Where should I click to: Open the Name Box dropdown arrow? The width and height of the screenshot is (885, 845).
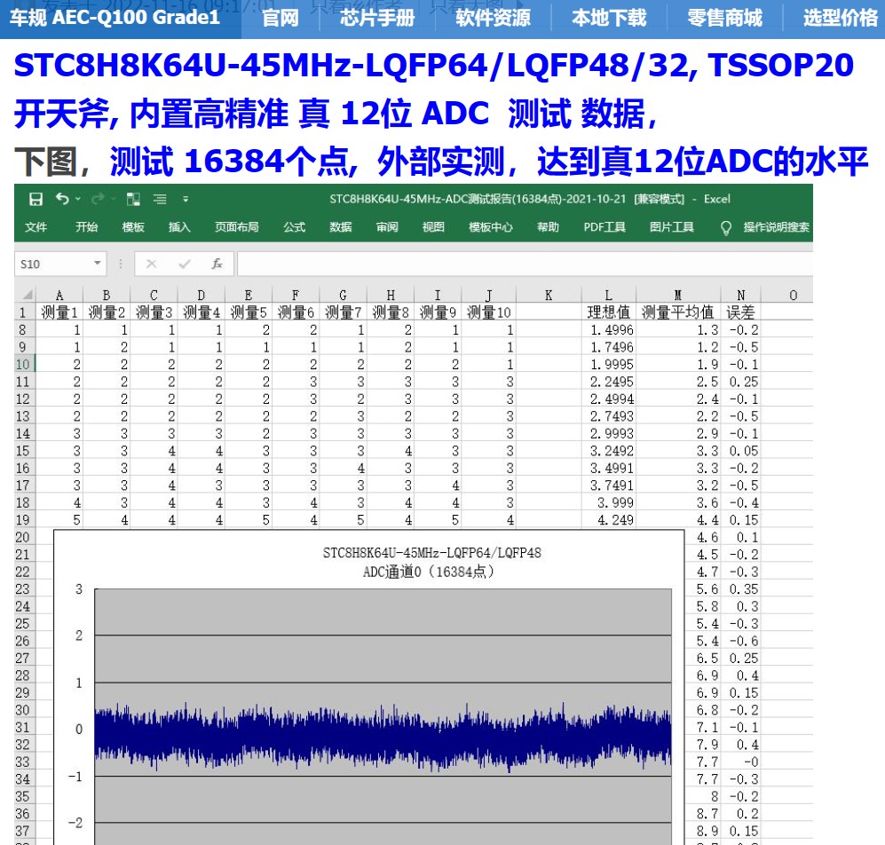pos(97,263)
